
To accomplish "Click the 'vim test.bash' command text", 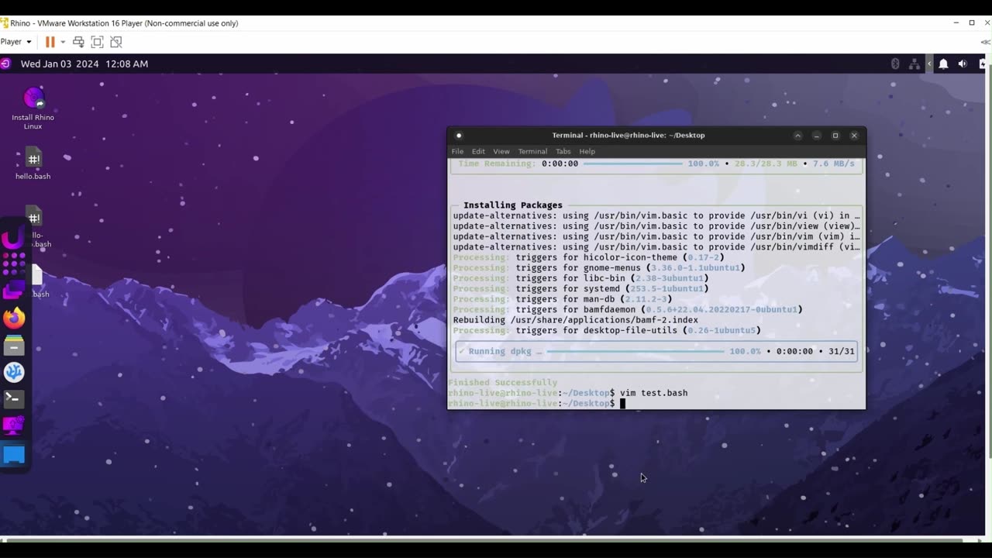I will pos(653,393).
